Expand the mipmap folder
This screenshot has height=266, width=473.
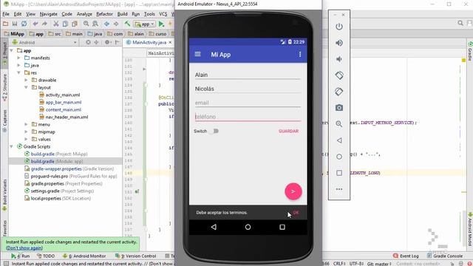27,132
